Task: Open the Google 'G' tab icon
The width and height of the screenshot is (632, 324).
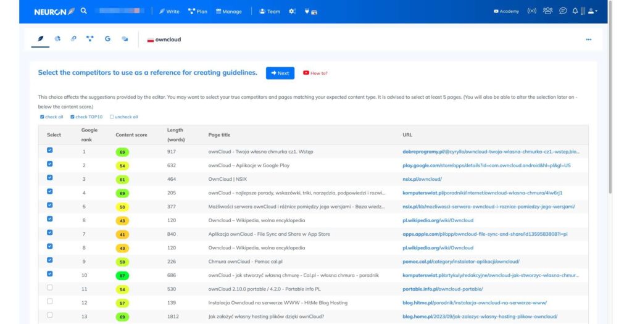Action: [107, 39]
